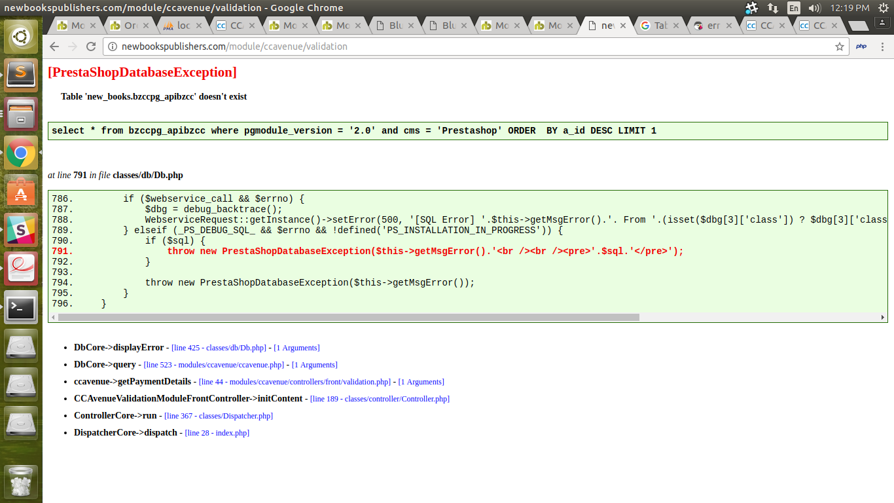Show arguments for DbCore->displayError
Image resolution: width=894 pixels, height=503 pixels.
(296, 348)
